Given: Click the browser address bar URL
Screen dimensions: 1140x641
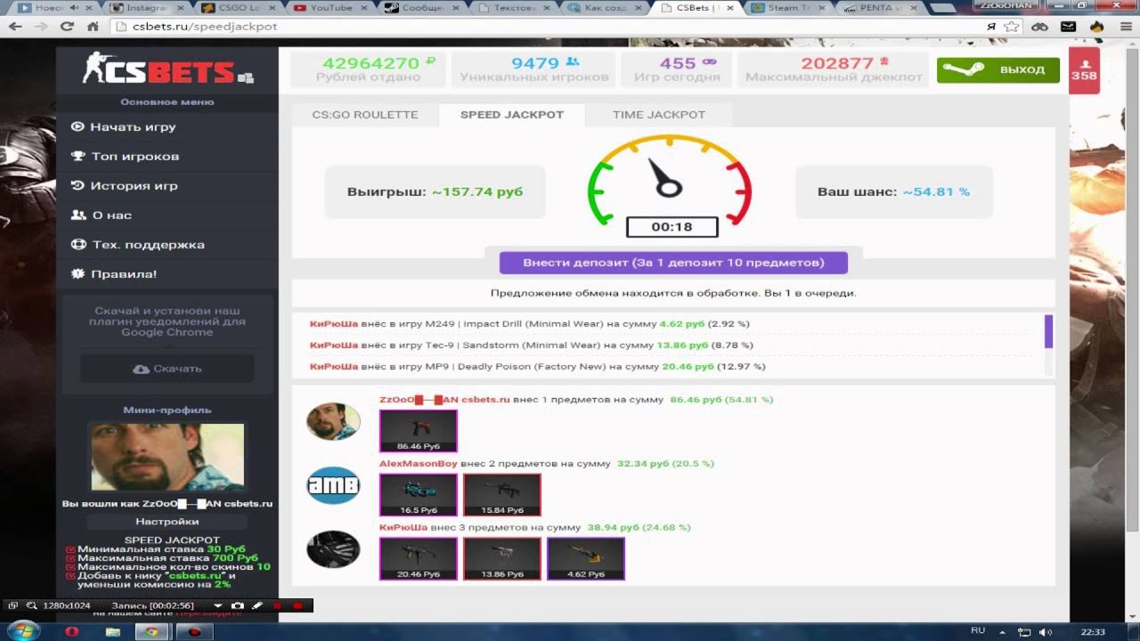Looking at the screenshot, I should click(x=206, y=27).
